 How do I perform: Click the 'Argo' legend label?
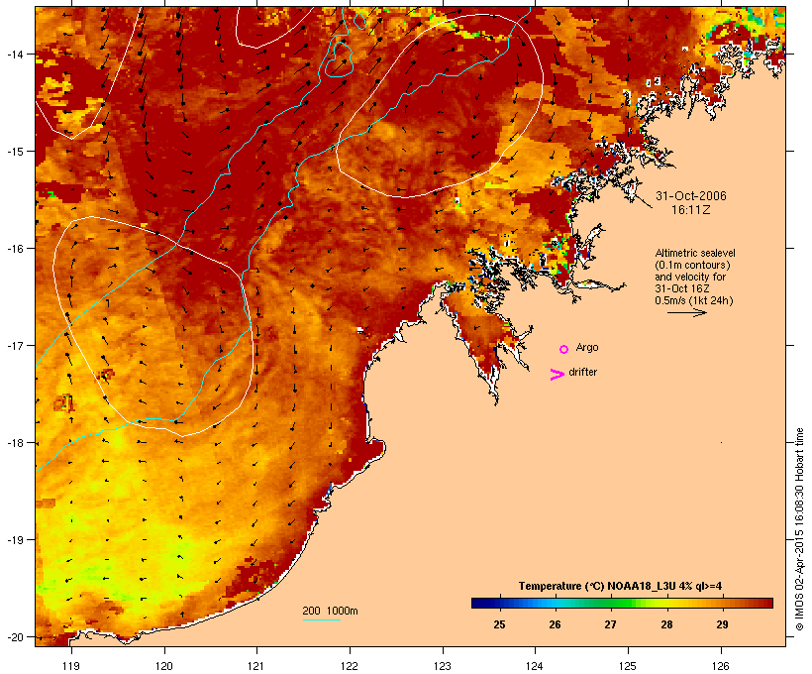[587, 347]
